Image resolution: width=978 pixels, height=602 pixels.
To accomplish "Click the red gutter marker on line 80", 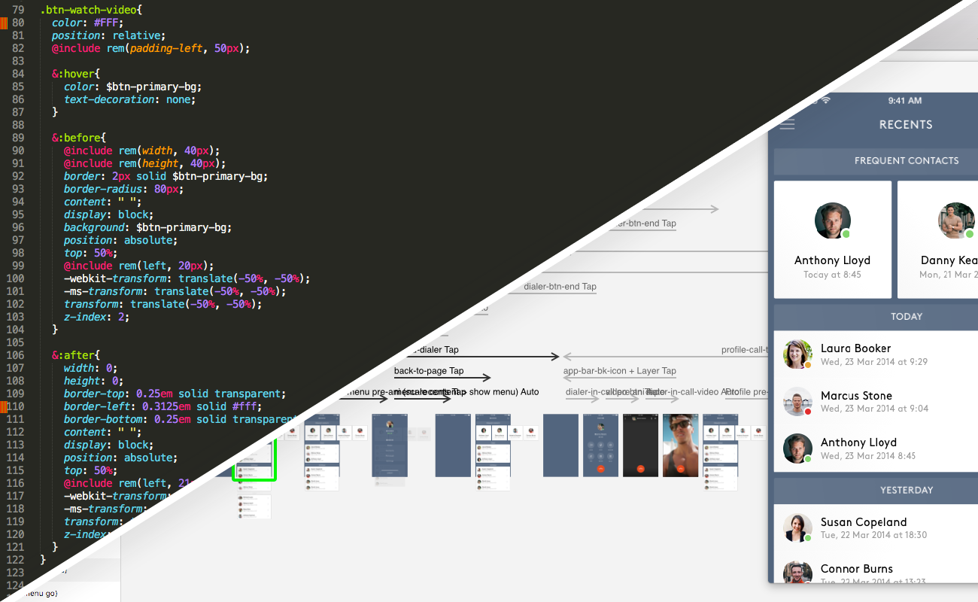I will 4,23.
